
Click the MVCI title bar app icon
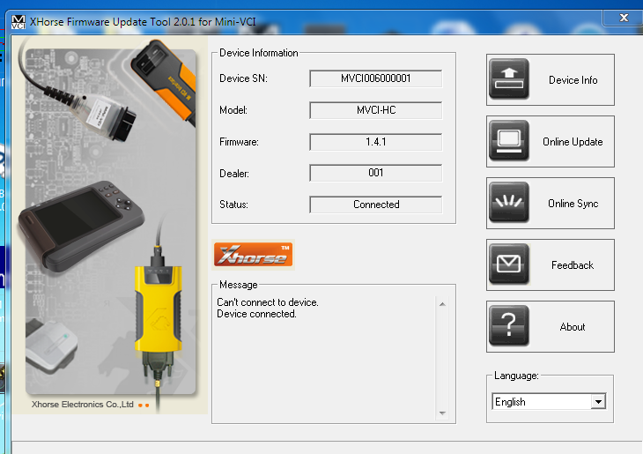click(18, 22)
